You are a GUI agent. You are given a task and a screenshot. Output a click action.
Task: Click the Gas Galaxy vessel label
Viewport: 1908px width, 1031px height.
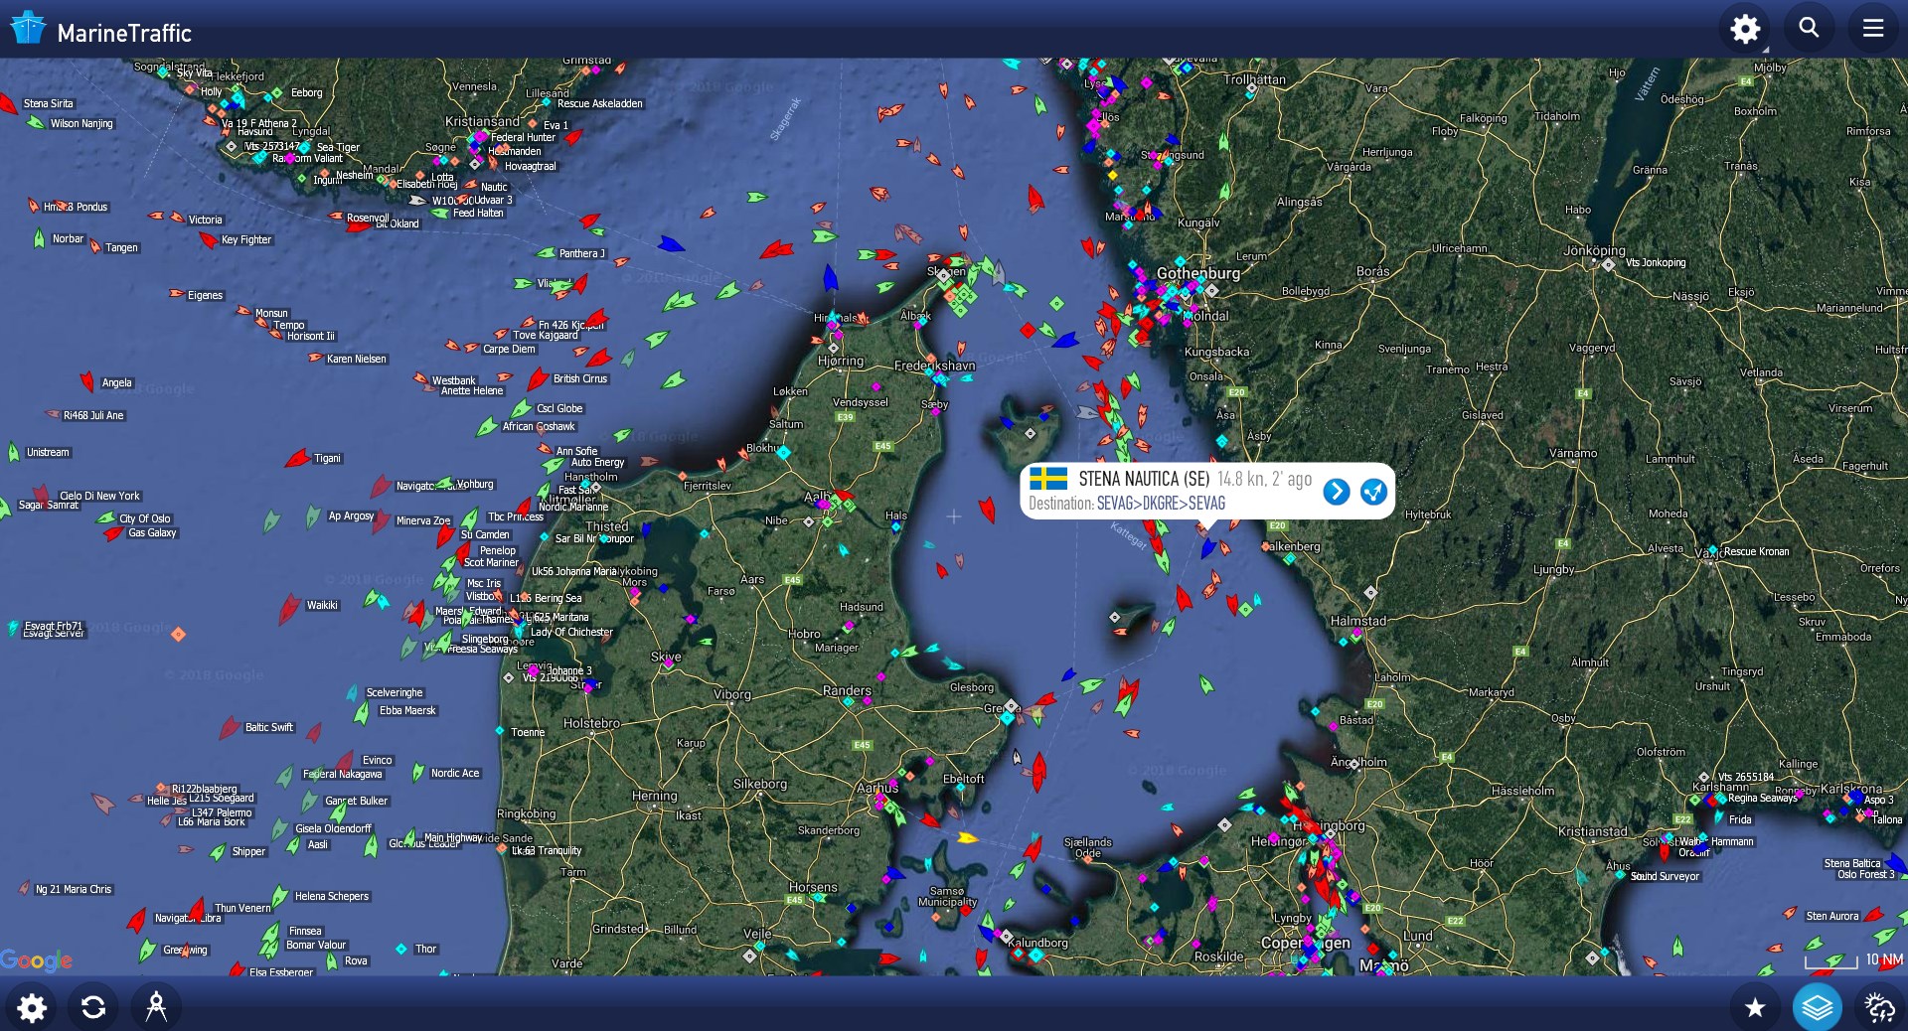coord(152,533)
